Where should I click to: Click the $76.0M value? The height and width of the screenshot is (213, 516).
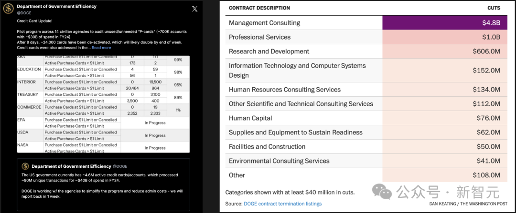point(488,118)
